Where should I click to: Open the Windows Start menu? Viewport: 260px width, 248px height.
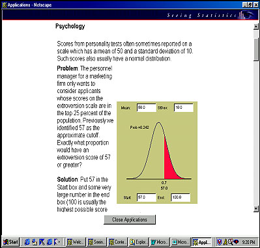point(10,242)
